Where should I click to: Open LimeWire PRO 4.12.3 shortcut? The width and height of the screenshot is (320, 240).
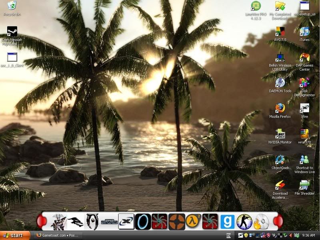[256, 10]
